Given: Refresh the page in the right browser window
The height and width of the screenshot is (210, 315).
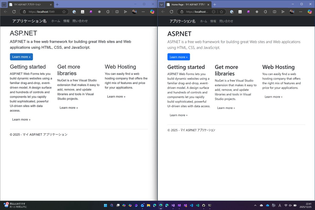Looking at the screenshot, I should coord(171,12).
